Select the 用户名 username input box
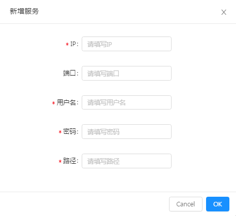 [x=126, y=102]
